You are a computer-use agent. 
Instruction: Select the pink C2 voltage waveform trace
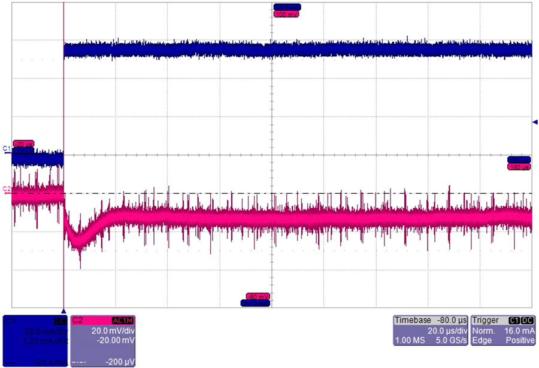(299, 217)
